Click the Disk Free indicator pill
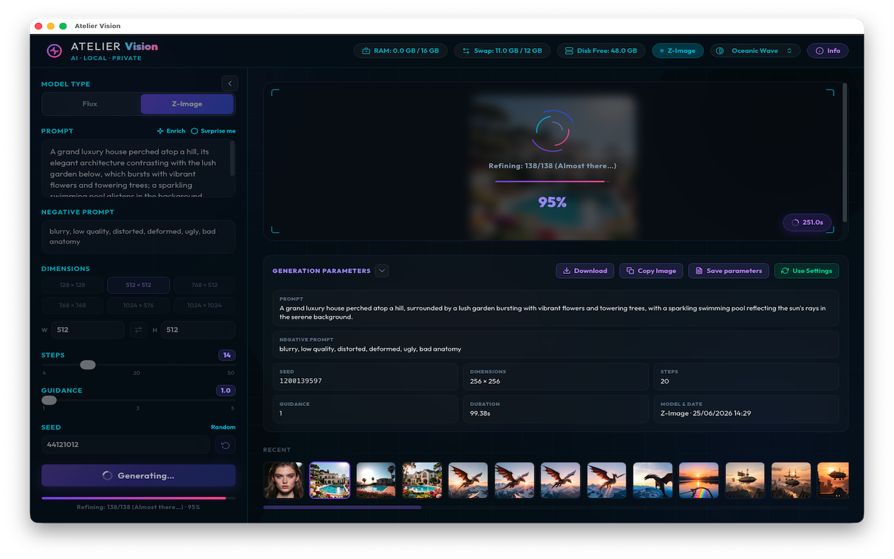 point(601,51)
